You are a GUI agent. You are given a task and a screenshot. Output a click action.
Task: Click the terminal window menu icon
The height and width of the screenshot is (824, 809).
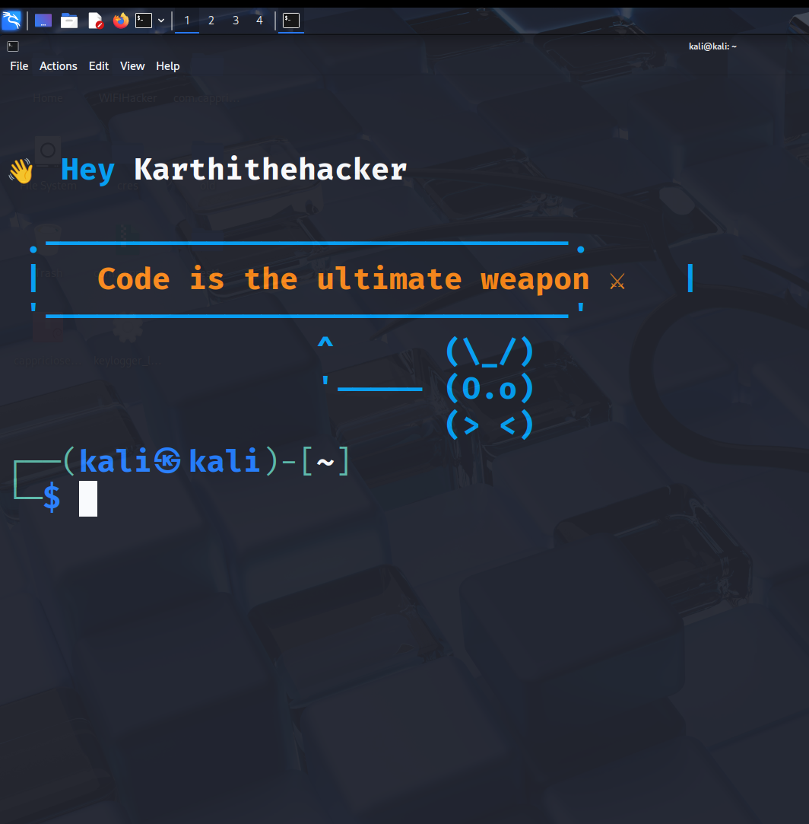(12, 46)
